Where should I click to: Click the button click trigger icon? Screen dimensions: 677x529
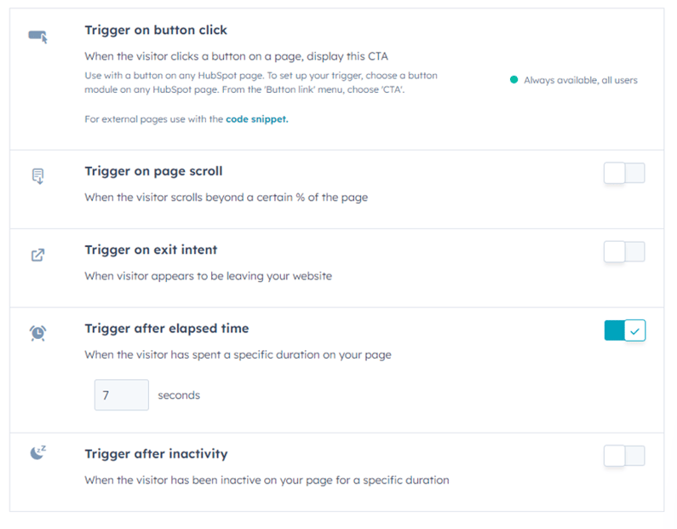(x=38, y=37)
